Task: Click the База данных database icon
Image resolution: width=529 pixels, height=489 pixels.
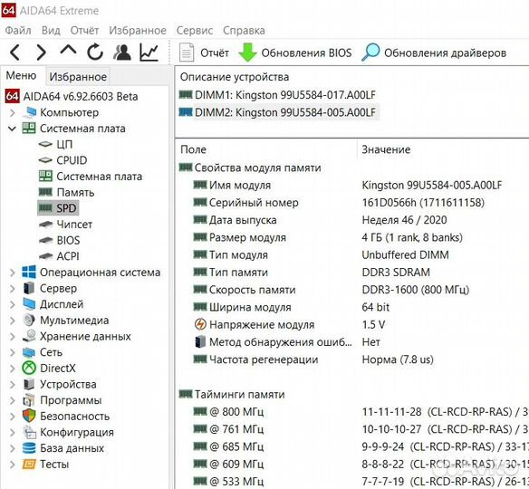Action: click(29, 448)
